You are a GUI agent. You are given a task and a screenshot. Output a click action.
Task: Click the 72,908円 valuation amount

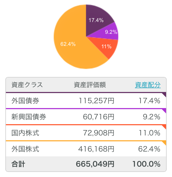98,132
